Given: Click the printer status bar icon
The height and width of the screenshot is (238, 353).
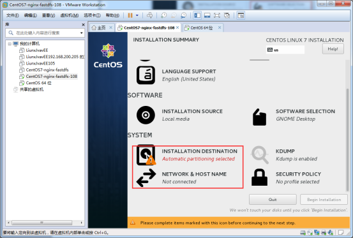Looking at the screenshot, I should (x=324, y=232).
